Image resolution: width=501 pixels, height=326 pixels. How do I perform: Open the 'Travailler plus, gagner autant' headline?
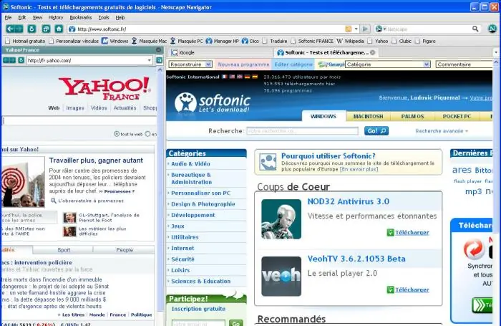[96, 160]
